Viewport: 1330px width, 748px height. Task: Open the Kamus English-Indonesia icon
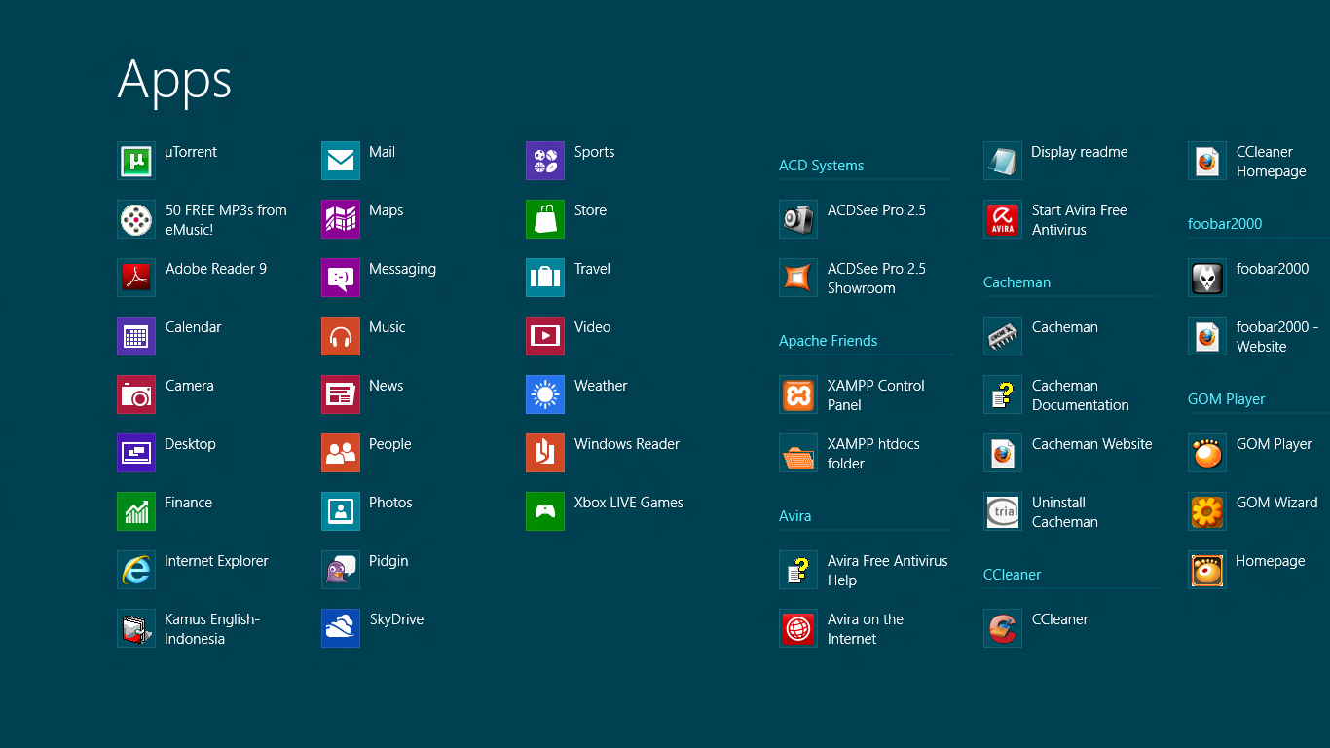(136, 628)
